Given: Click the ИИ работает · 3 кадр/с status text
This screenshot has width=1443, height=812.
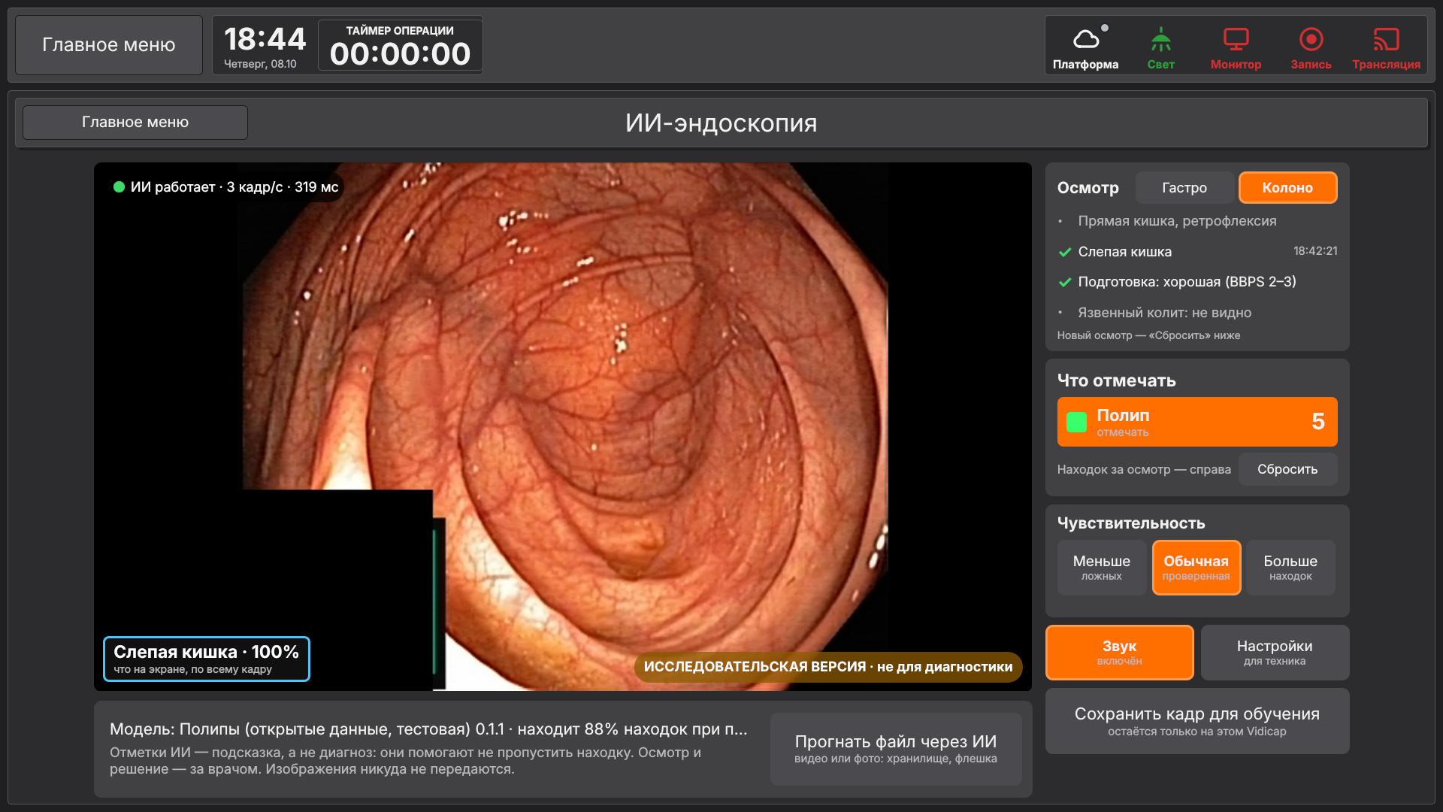Looking at the screenshot, I should (x=234, y=187).
